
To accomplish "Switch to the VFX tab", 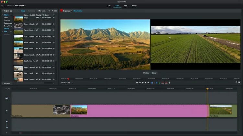I will coord(126,6).
